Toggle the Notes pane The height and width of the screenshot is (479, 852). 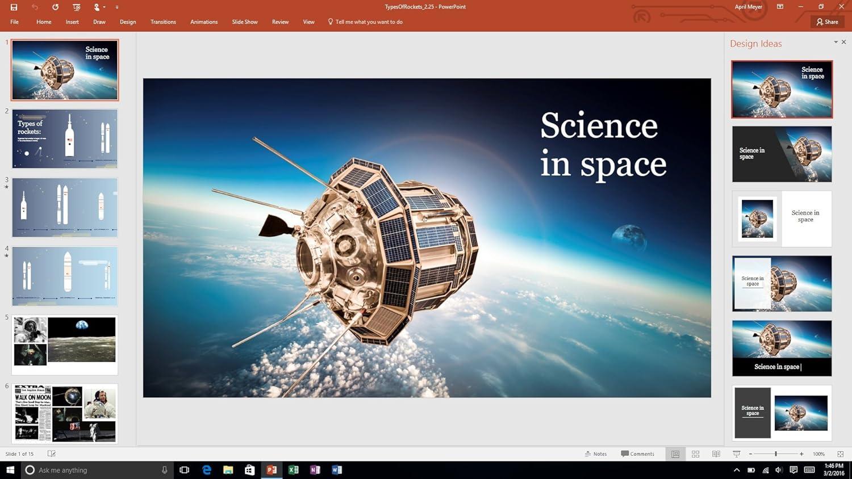[x=596, y=454]
